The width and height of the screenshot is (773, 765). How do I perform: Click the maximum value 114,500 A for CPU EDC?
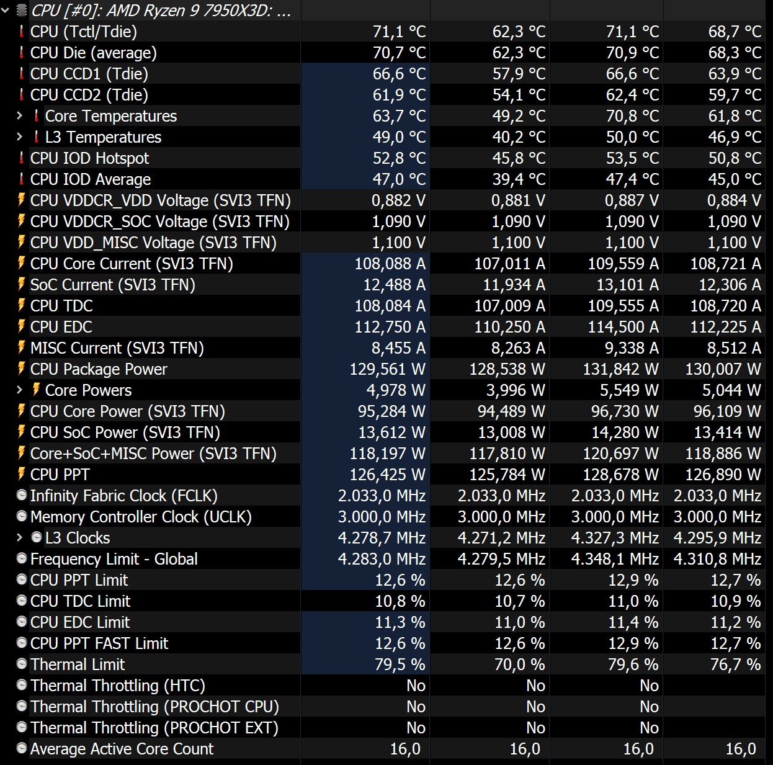click(623, 327)
